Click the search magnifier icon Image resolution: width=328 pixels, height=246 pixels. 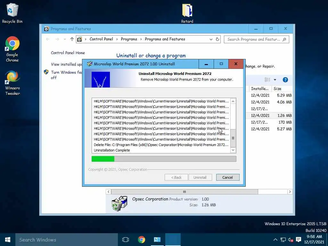click(x=284, y=39)
